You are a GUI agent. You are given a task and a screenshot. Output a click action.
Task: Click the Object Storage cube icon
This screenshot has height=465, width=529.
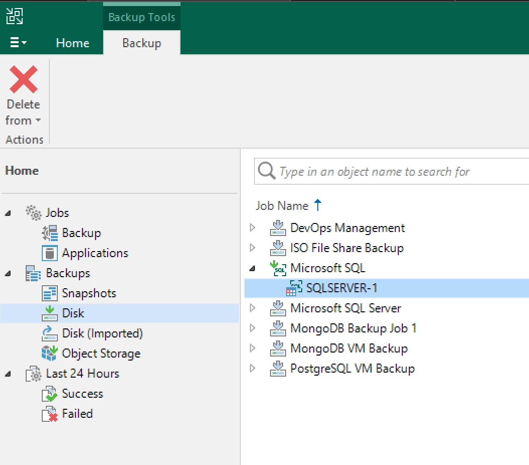point(50,353)
